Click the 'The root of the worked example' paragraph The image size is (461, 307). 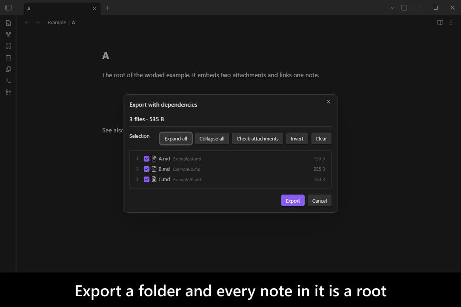[211, 75]
